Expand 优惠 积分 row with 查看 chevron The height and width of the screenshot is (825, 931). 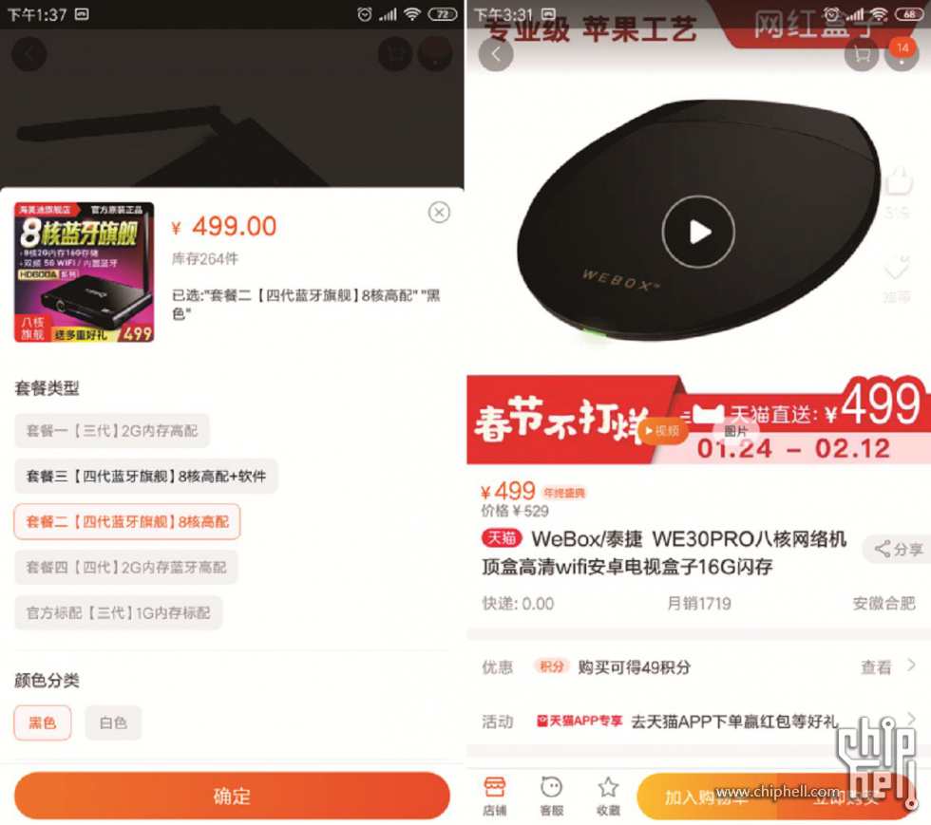point(699,667)
